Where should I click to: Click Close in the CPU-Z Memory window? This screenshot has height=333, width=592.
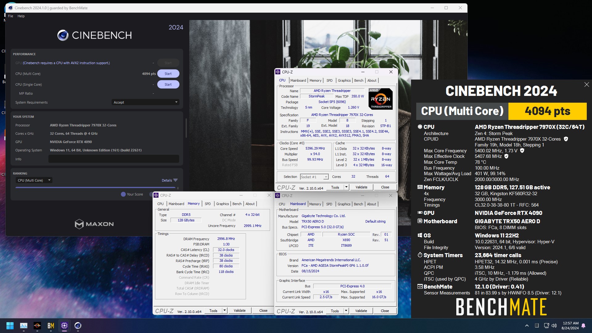coord(263,311)
